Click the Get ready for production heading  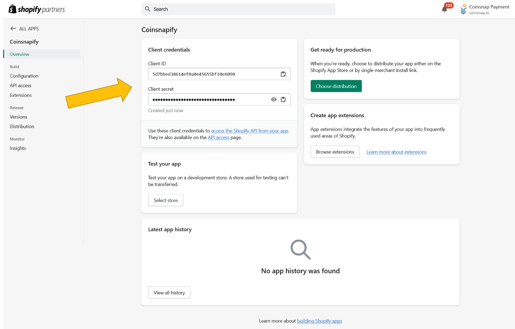(x=341, y=50)
